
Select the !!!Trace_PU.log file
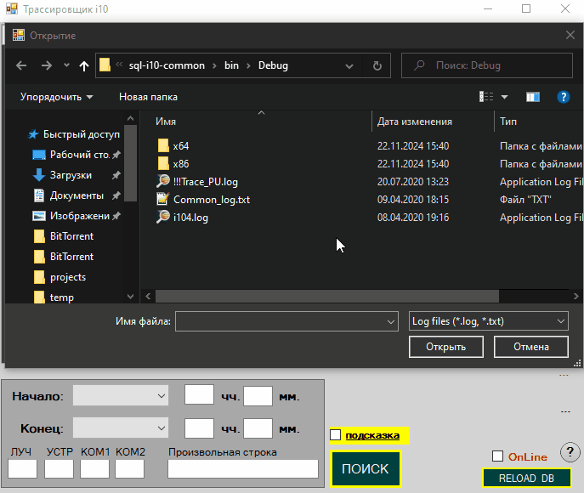pos(197,182)
